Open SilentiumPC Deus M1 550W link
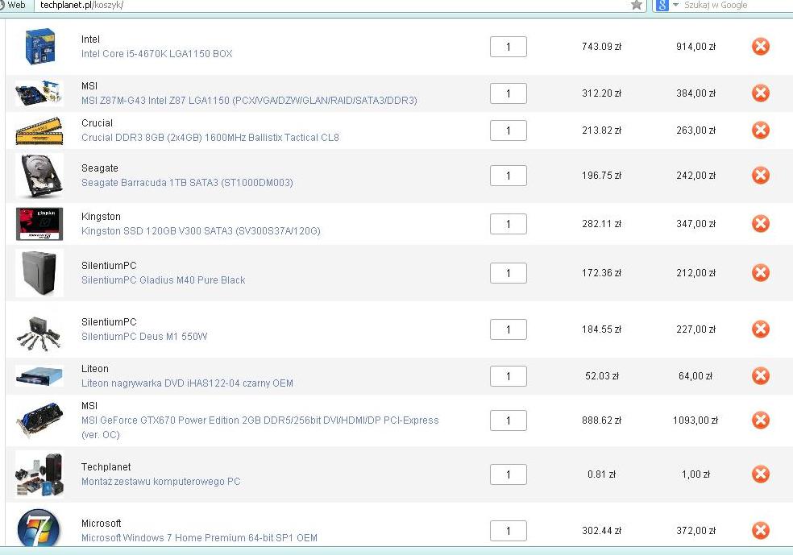 pyautogui.click(x=144, y=337)
